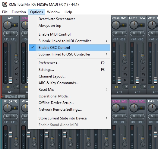The image size is (158, 149).
Task: Click the main fader handle of M1620 13/14
Action: (137, 81)
